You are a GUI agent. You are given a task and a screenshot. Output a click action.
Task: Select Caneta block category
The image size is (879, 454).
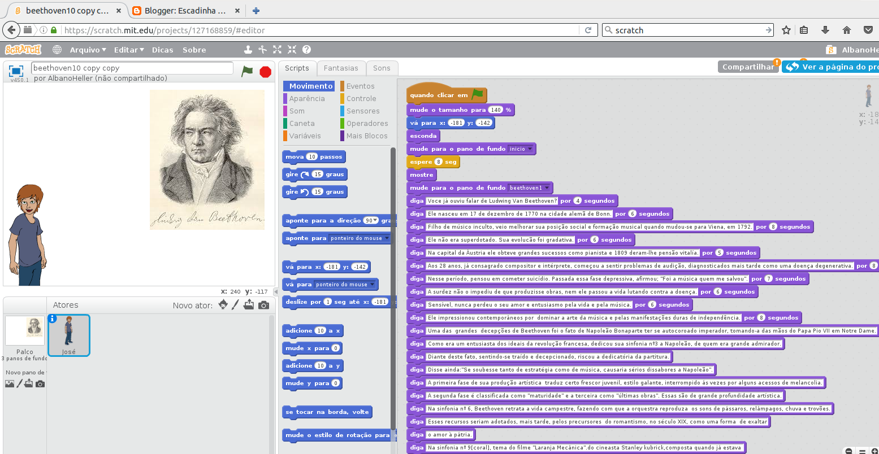[x=302, y=123]
